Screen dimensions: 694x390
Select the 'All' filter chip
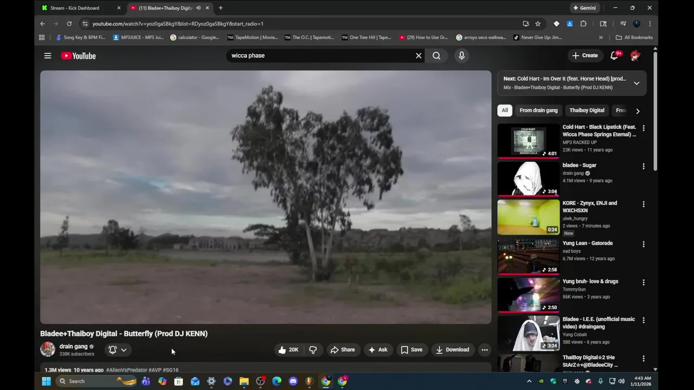(505, 110)
